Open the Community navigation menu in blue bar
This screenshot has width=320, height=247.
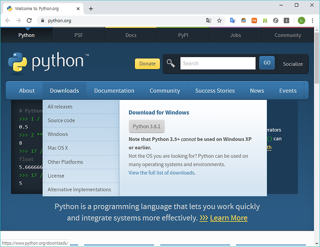165,90
